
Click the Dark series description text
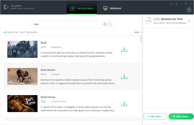coord(76,54)
